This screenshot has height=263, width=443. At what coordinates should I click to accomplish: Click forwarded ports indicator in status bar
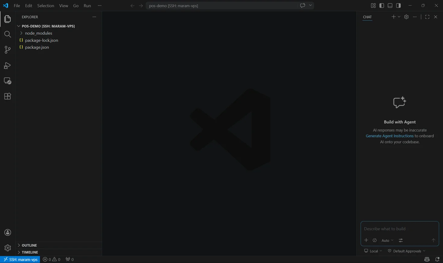(70, 259)
